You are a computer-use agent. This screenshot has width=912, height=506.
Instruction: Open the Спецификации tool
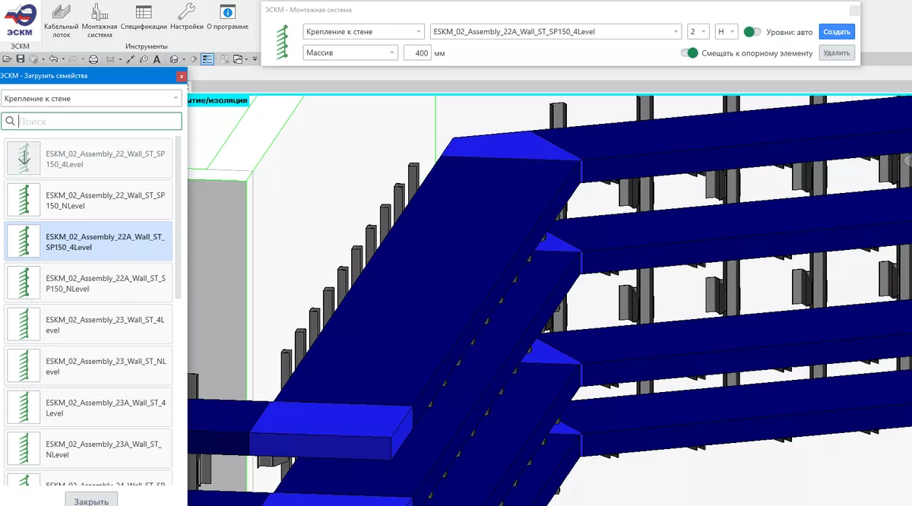coord(143,21)
